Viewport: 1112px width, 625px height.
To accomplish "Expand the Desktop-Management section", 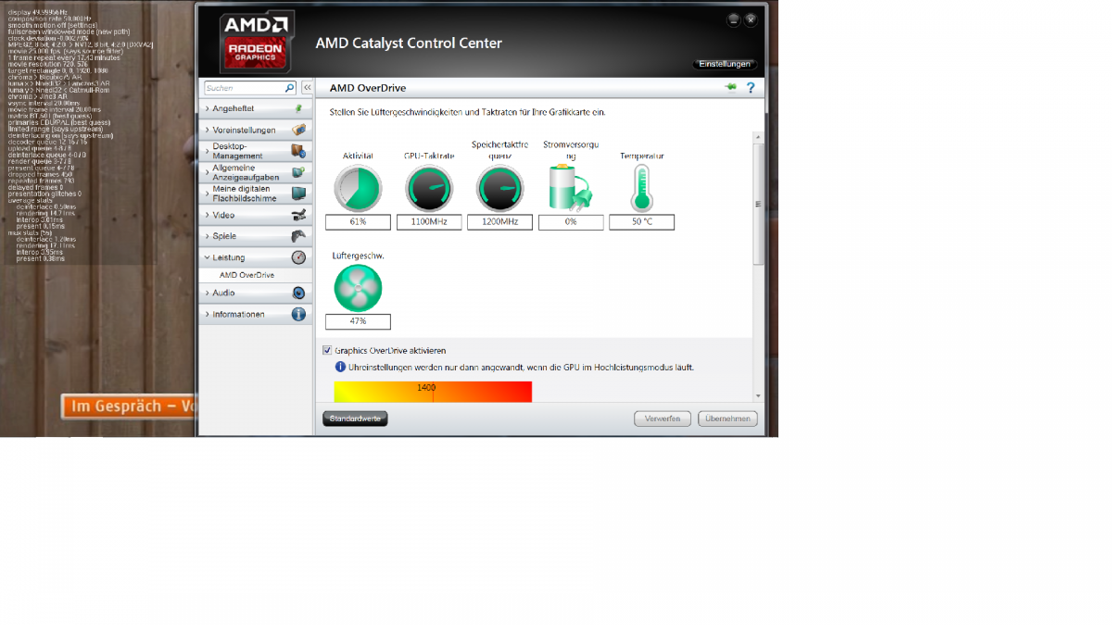I will tap(257, 151).
